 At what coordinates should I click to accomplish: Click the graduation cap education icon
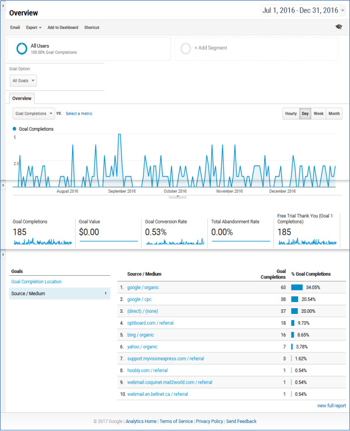339,27
